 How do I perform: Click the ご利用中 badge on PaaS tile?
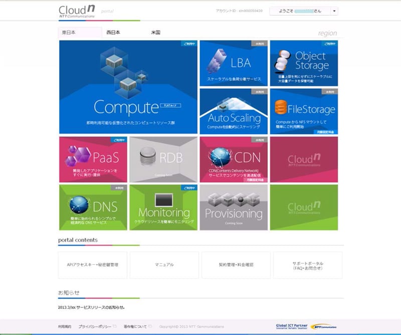tap(119, 140)
